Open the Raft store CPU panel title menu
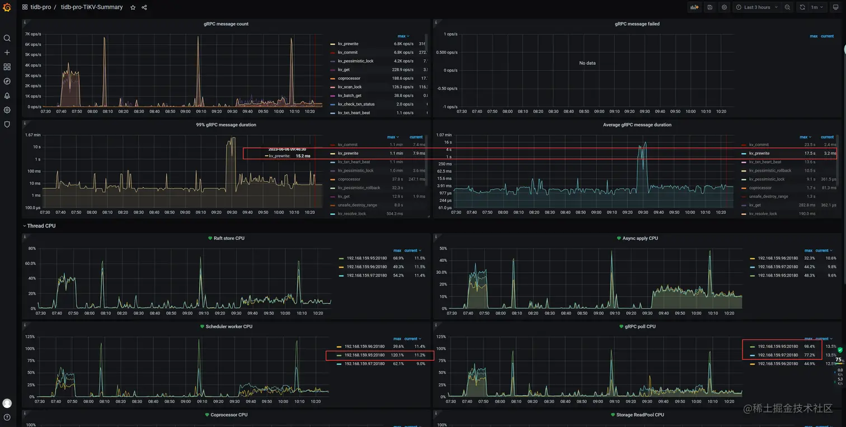 click(229, 238)
